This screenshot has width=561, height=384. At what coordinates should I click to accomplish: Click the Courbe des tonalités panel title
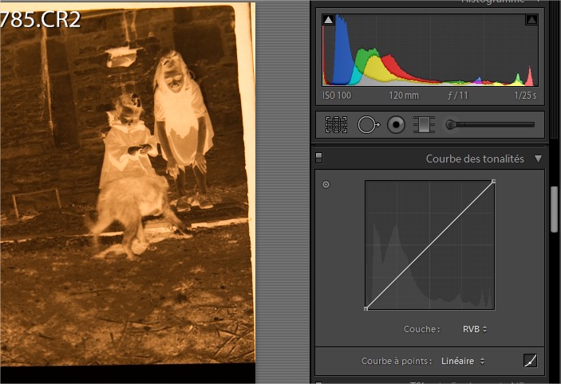474,159
